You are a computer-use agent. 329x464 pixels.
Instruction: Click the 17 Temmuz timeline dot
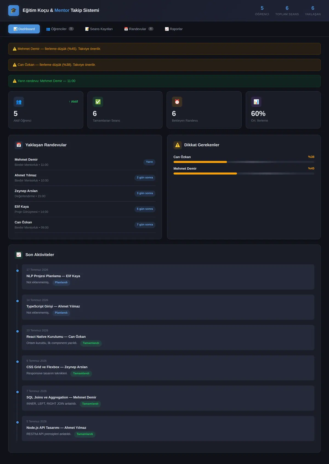(18, 271)
